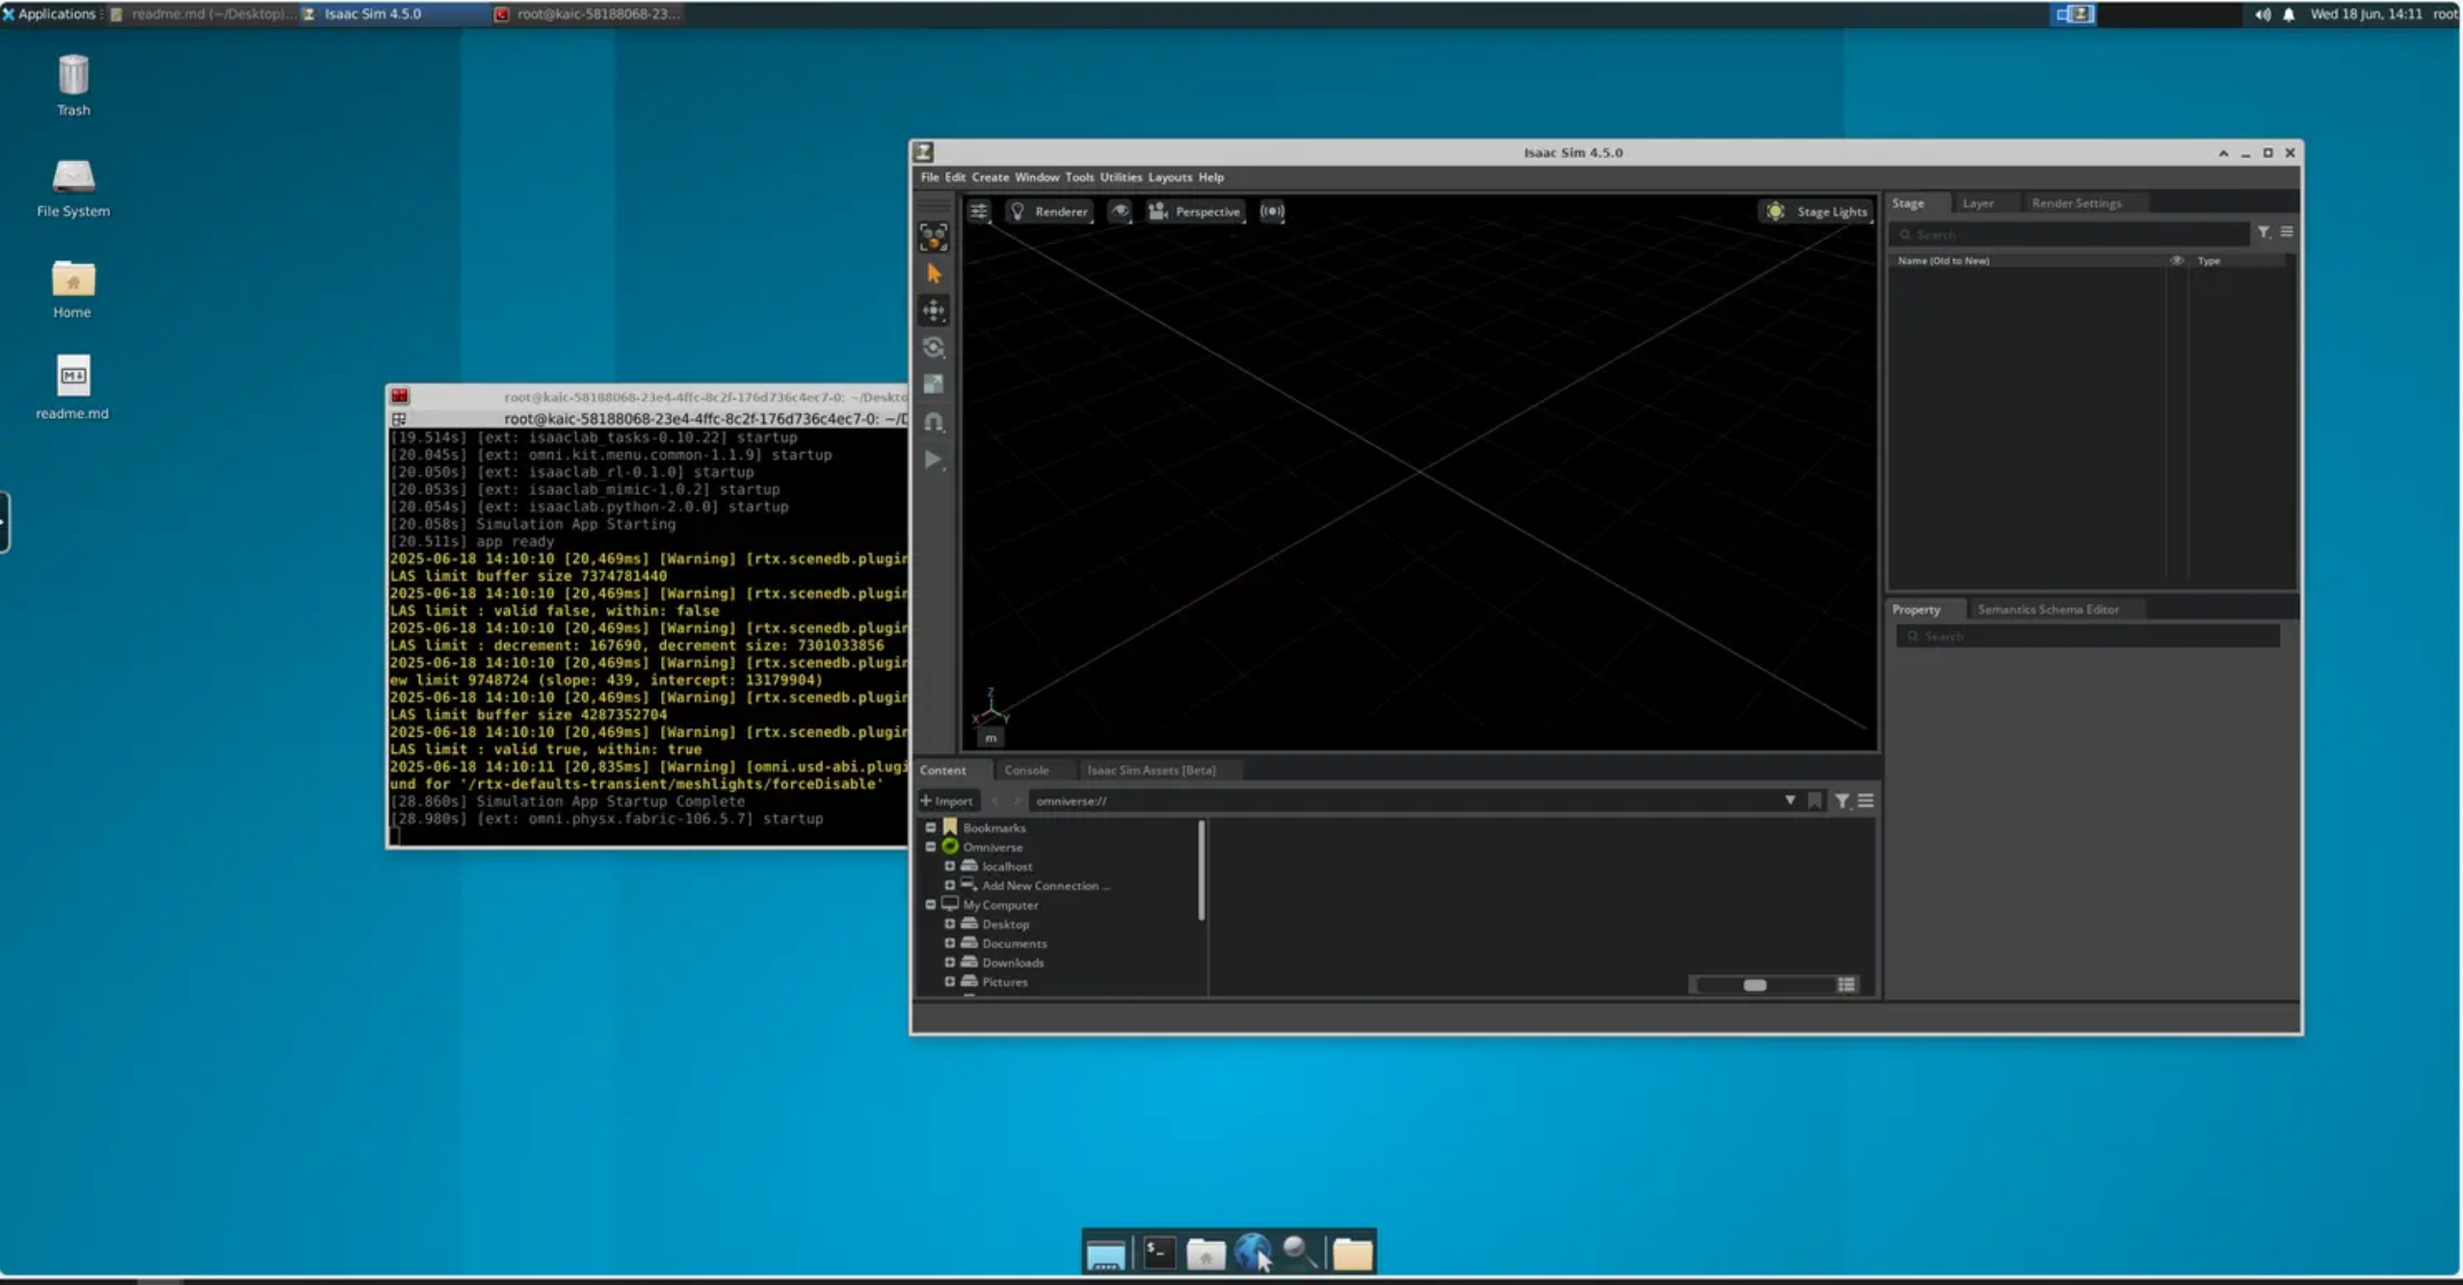Viewport: 2463px width, 1285px height.
Task: Select the Move gizmo tool
Action: 933,310
